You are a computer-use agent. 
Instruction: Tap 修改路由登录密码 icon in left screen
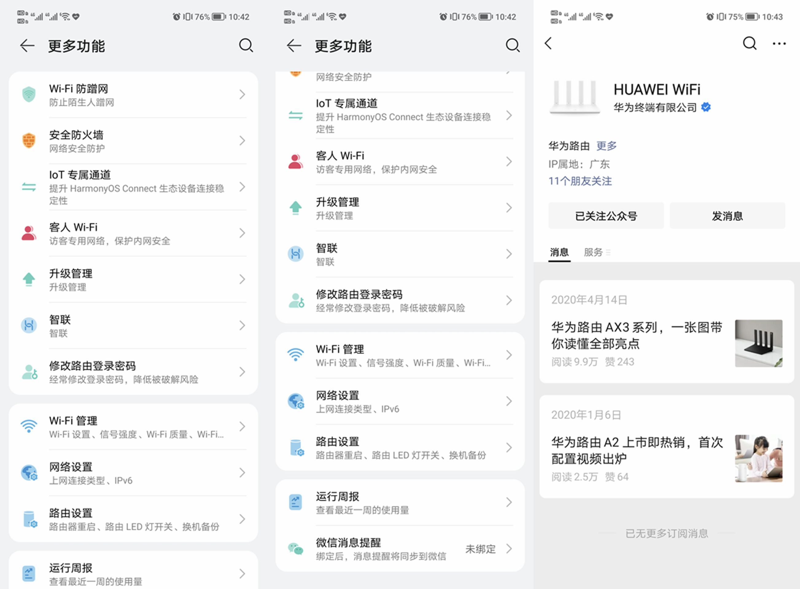[29, 372]
